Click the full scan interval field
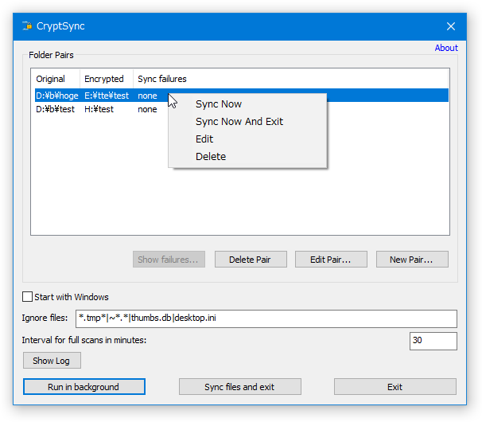 click(433, 341)
